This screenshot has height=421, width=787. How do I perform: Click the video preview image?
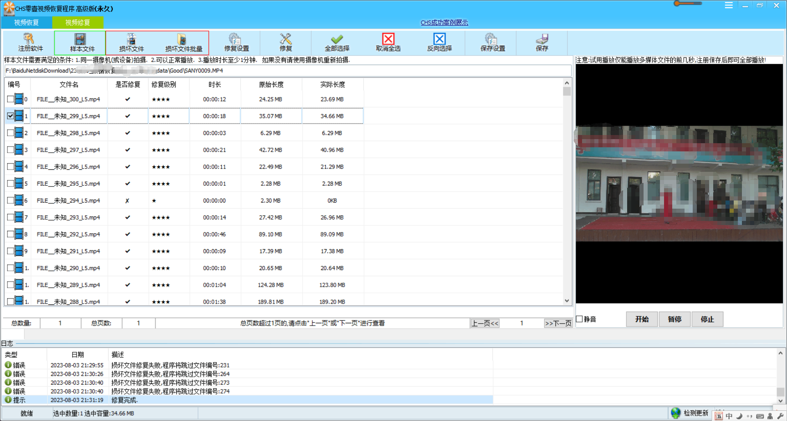[x=679, y=183]
